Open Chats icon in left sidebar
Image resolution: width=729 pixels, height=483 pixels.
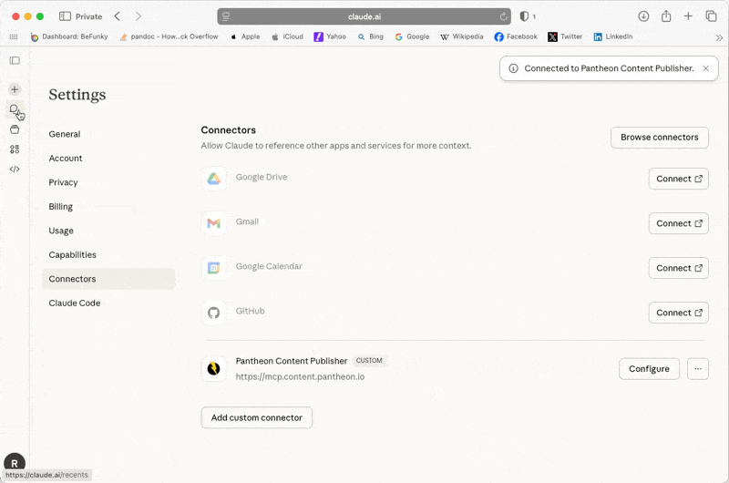(15, 109)
